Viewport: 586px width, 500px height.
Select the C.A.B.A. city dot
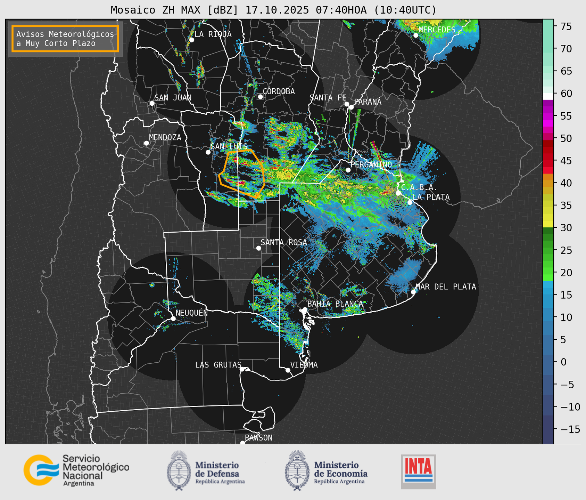(x=398, y=193)
